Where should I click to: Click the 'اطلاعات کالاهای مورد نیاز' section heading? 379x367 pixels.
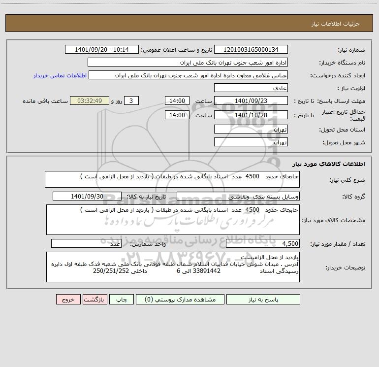329,164
